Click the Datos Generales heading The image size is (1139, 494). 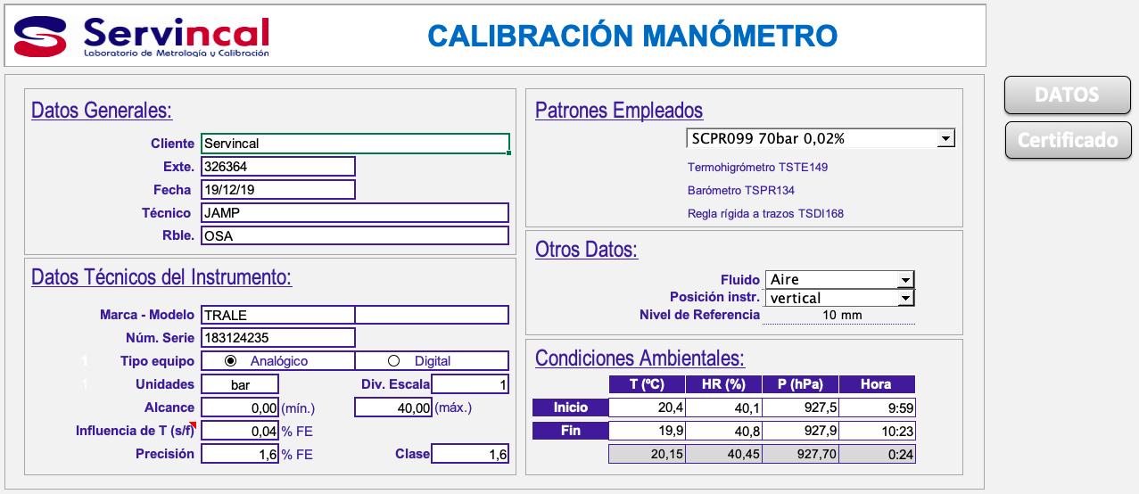(x=102, y=111)
